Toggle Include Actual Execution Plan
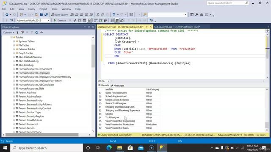Viewport: 271px width, 152px height. point(96,20)
